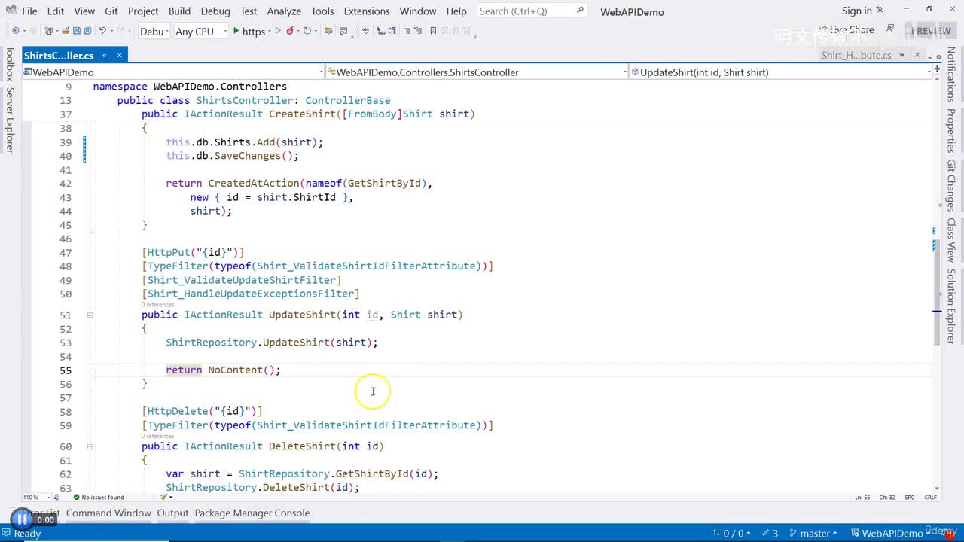Open the Server Explorer side panel
The width and height of the screenshot is (964, 542).
(10, 120)
